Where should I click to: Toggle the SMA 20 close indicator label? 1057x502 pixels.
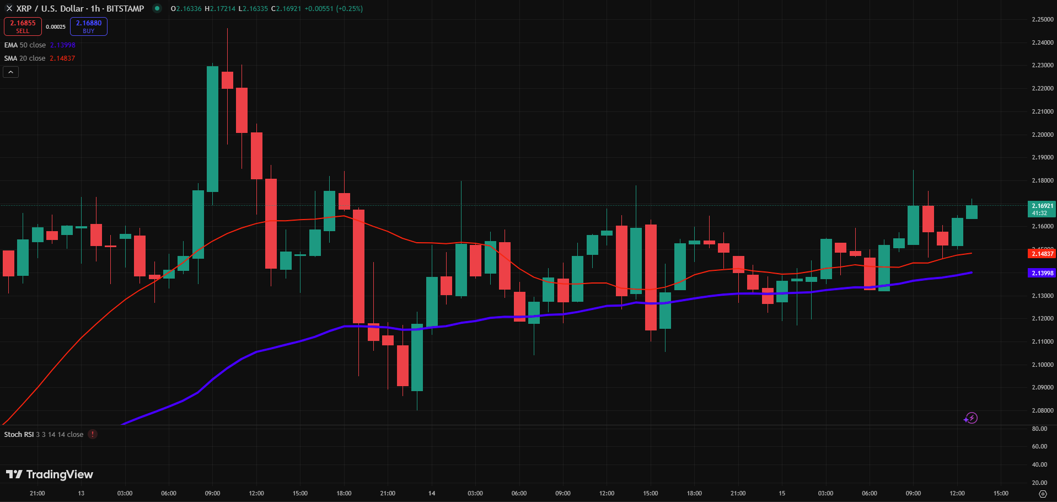25,58
